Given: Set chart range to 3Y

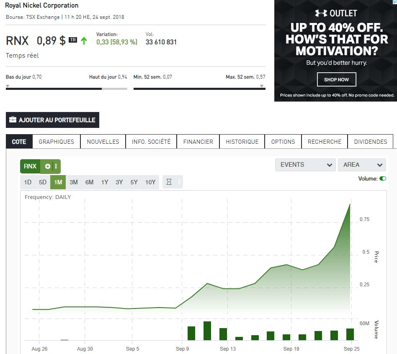Looking at the screenshot, I should pyautogui.click(x=119, y=182).
